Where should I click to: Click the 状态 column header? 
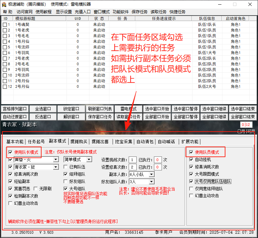[99, 19]
